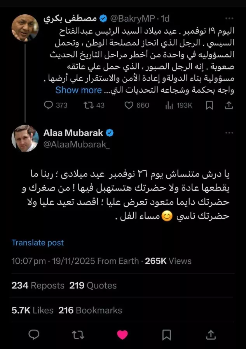Open Alaa Mubarak's profile picture
The height and width of the screenshot is (349, 246).
pyautogui.click(x=25, y=138)
